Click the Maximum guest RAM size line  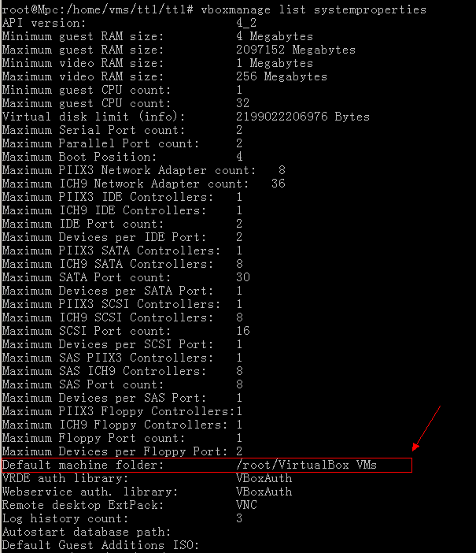pyautogui.click(x=179, y=50)
